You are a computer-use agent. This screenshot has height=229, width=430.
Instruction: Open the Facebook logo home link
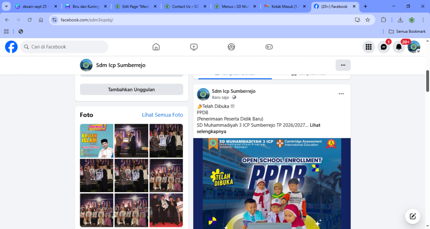(x=11, y=47)
